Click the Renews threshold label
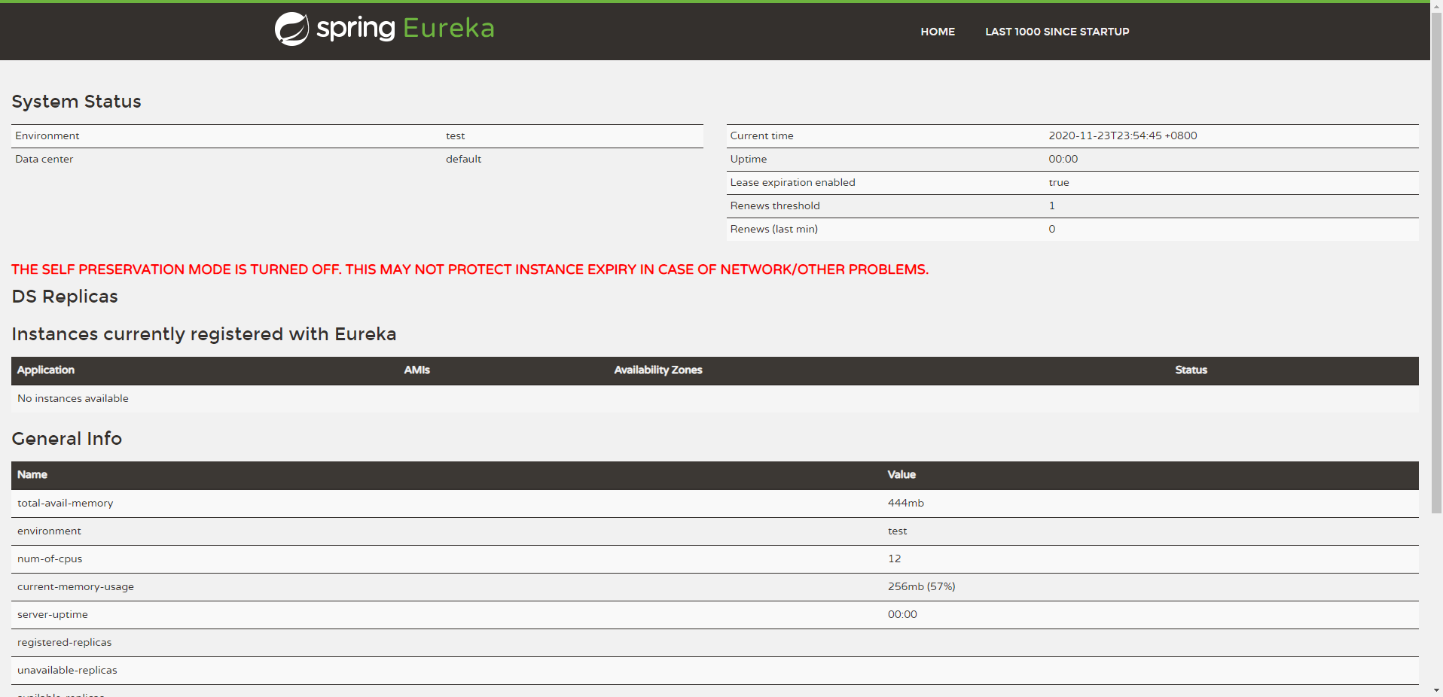The image size is (1443, 697). (x=774, y=205)
